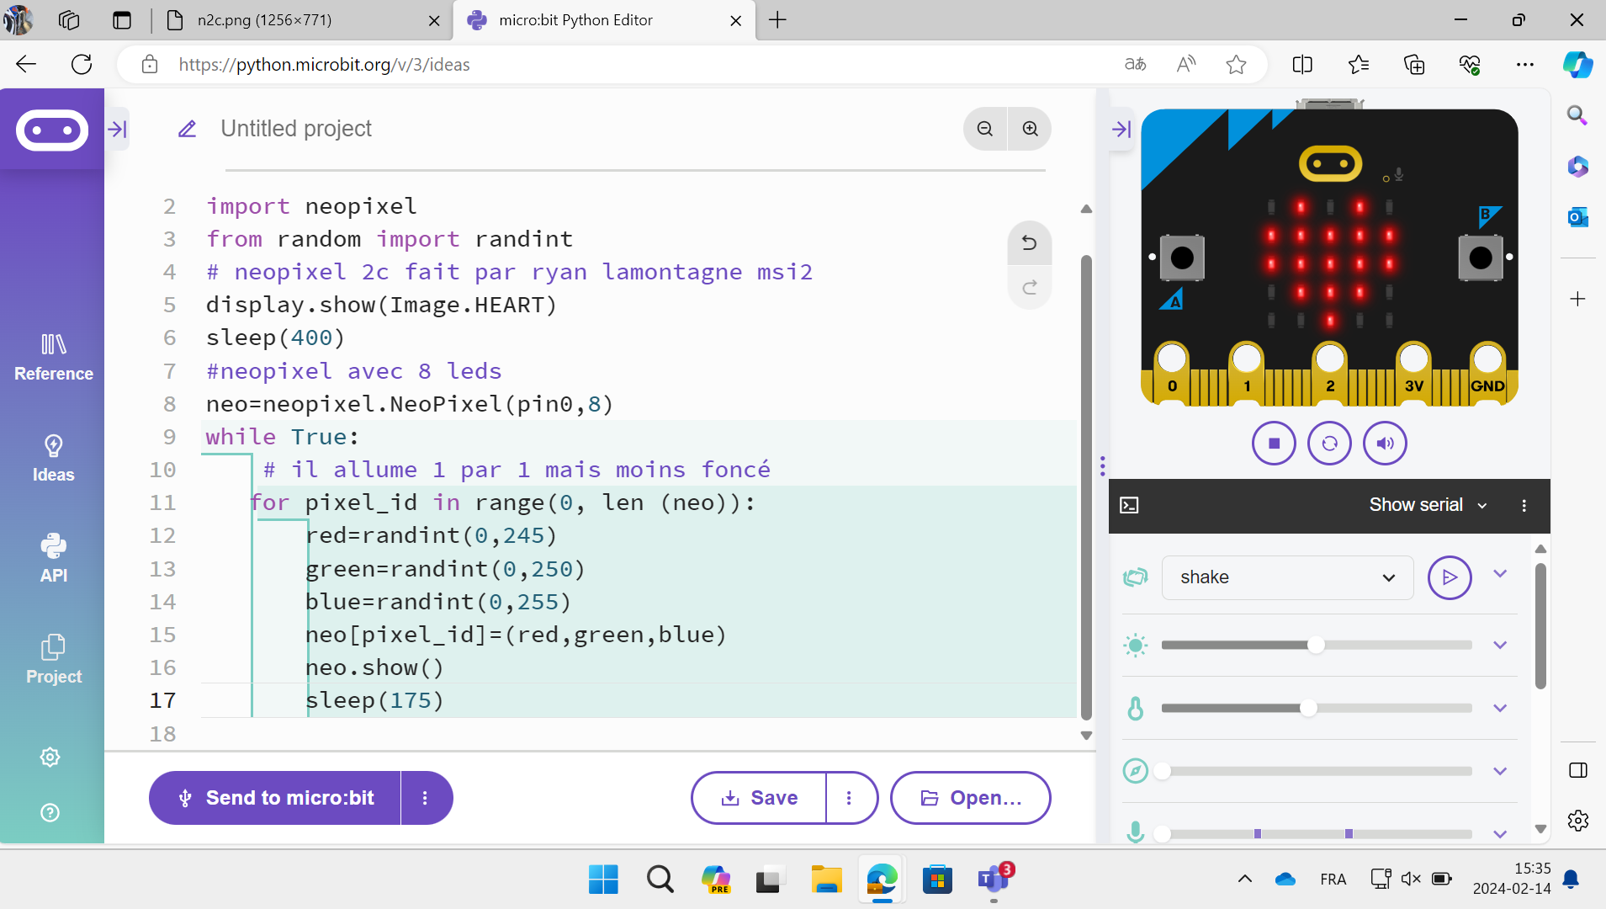Viewport: 1606px width, 909px height.
Task: Open Microsoft Teams from taskbar
Action: click(x=994, y=880)
